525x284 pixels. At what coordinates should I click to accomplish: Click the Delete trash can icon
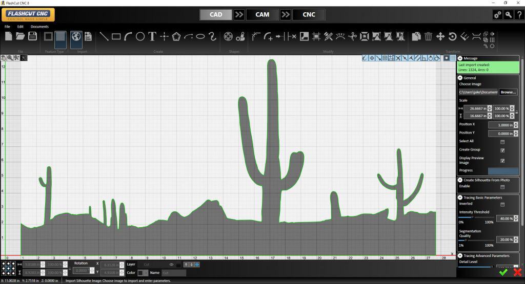pyautogui.click(x=429, y=36)
